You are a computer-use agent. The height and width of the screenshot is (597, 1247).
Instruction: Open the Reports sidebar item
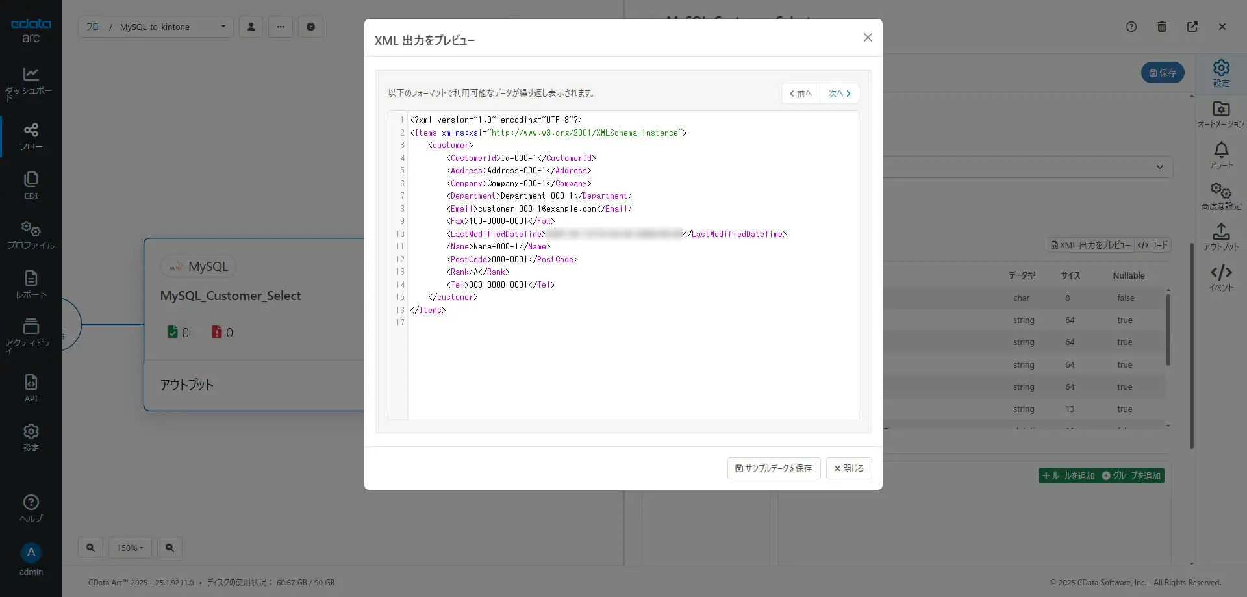pyautogui.click(x=31, y=285)
